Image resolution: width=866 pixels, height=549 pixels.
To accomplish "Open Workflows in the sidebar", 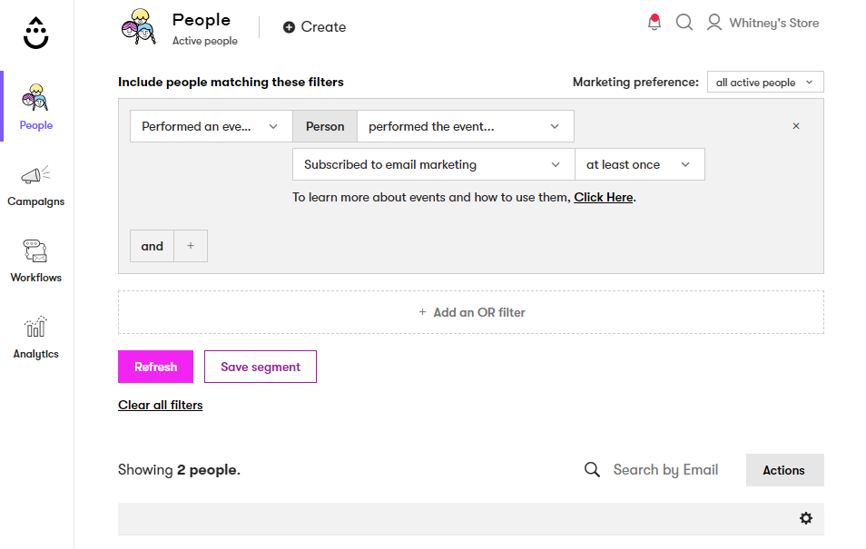I will (x=36, y=262).
